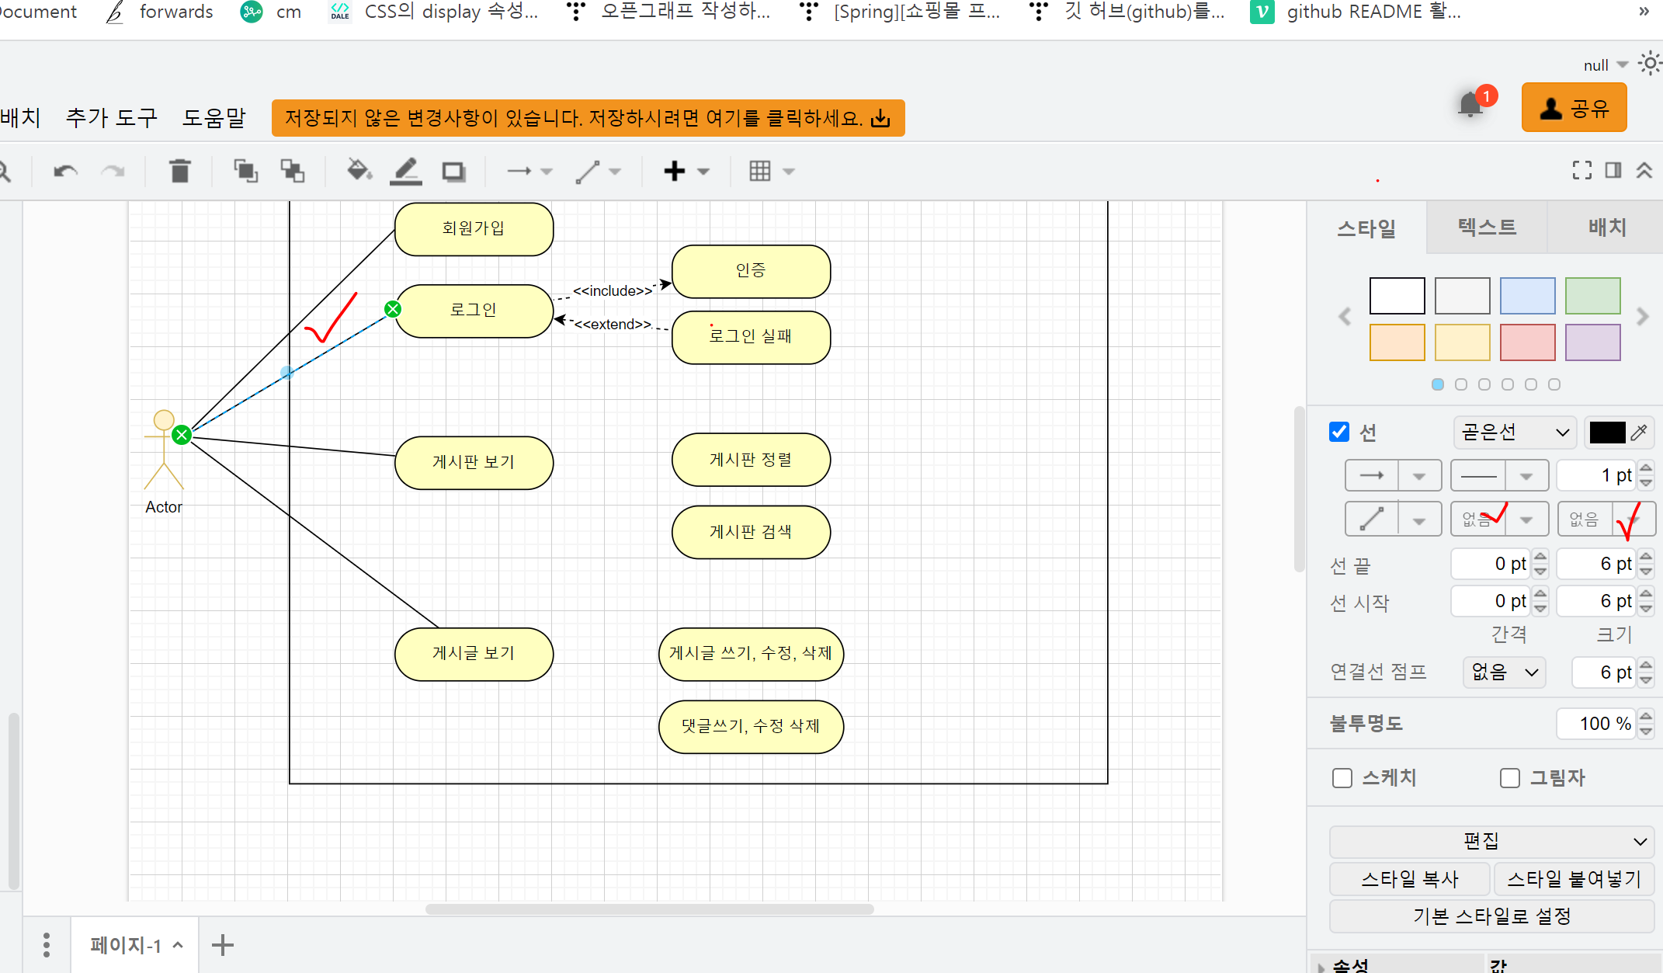Click the 공유 share button

pyautogui.click(x=1574, y=108)
